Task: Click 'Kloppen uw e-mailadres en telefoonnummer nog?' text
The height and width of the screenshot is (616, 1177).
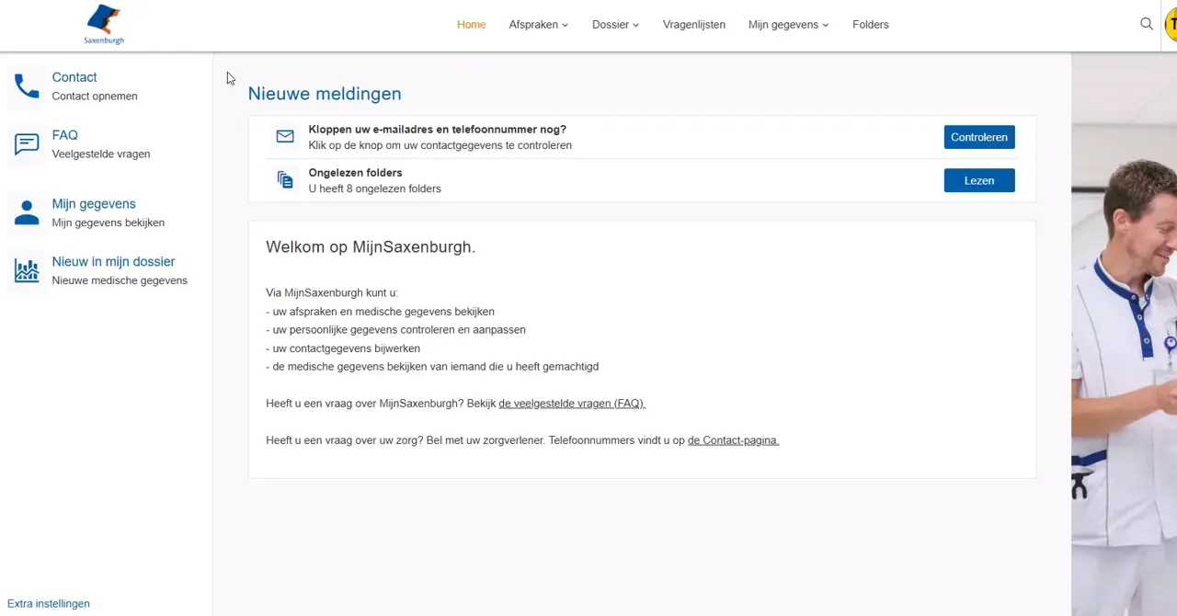Action: 438,130
